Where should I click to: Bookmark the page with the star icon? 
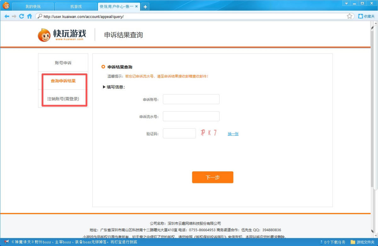pyautogui.click(x=349, y=16)
